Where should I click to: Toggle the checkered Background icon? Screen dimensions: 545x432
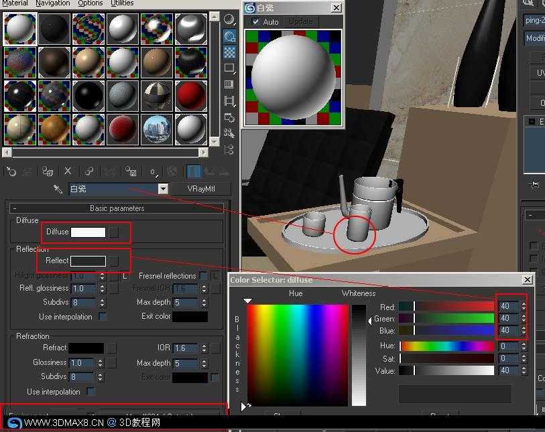coord(229,52)
